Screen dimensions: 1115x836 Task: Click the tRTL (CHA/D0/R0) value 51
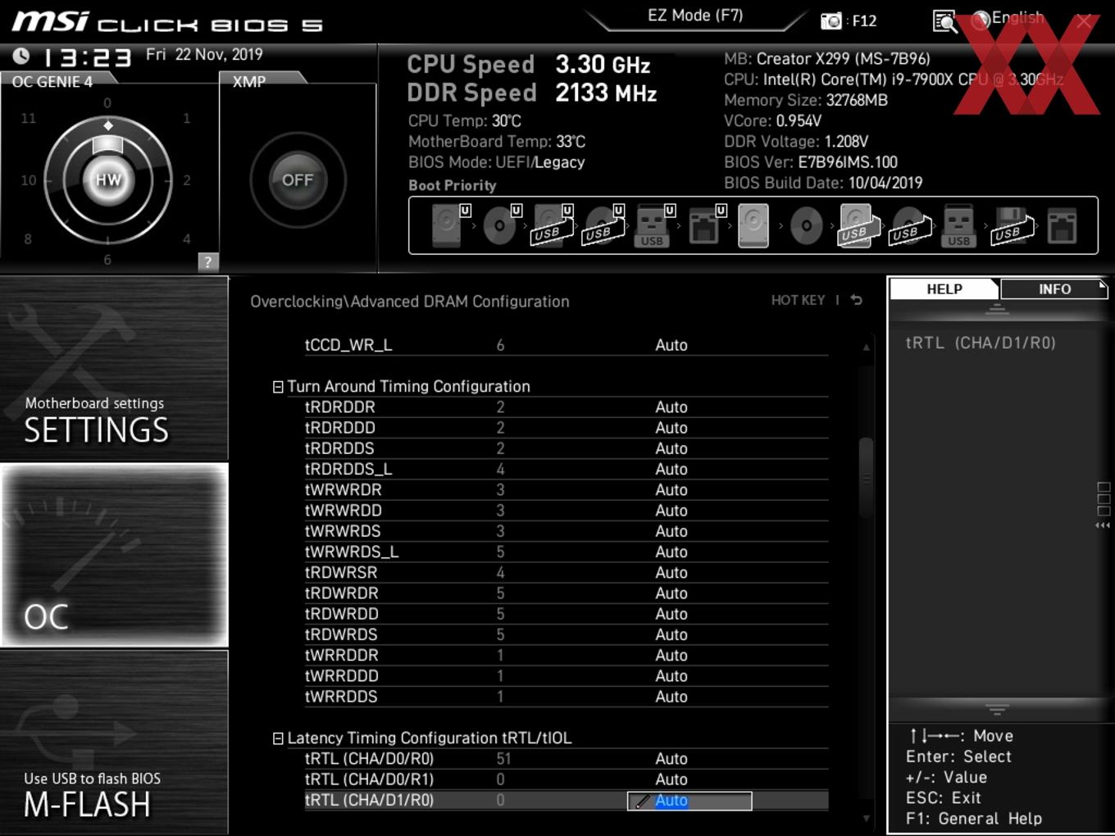[503, 759]
